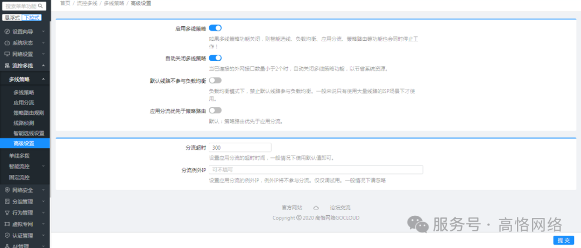Click the 默认线路不参与负载均衡 label
The image size is (581, 248).
click(x=177, y=81)
